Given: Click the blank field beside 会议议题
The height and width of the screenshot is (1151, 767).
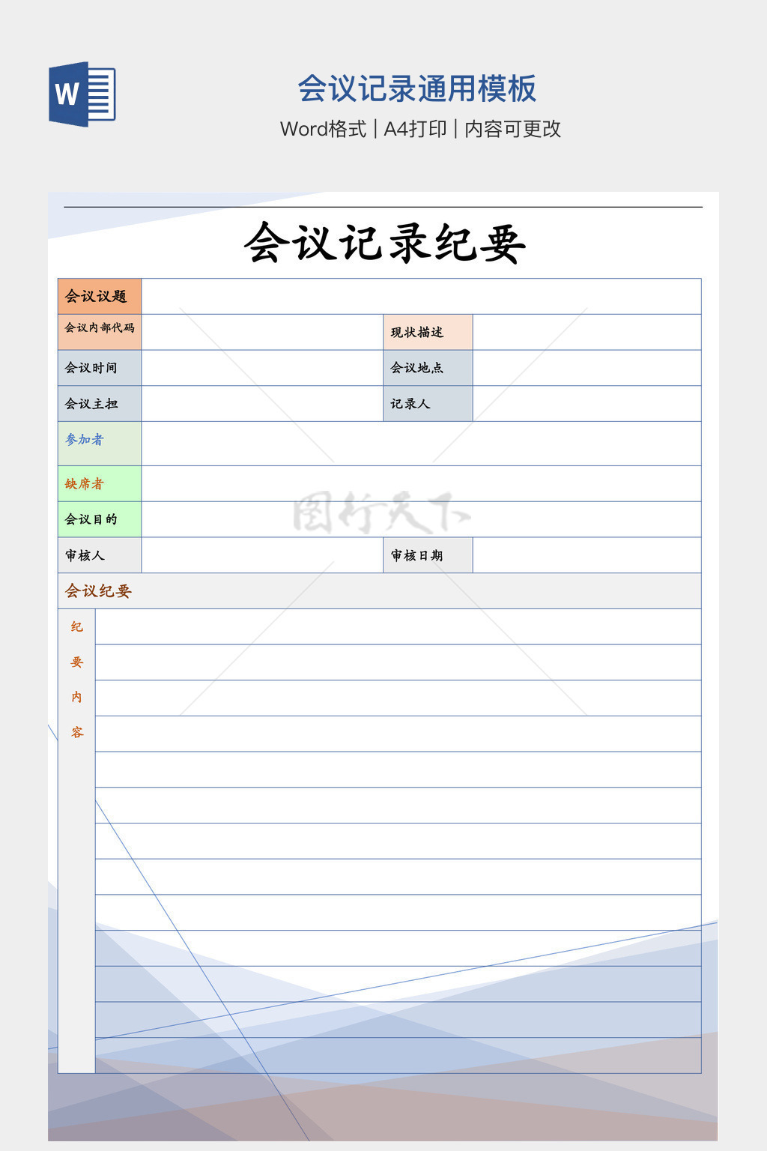Looking at the screenshot, I should coord(421,296).
